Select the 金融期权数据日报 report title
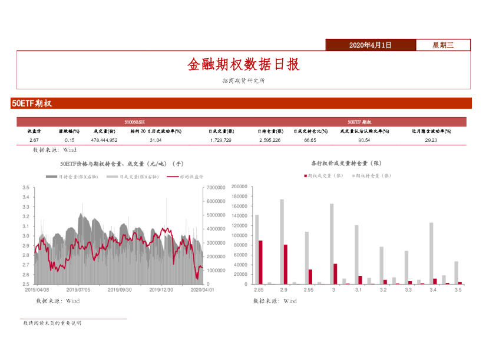Viewport: 496px width, 350px height. point(243,65)
